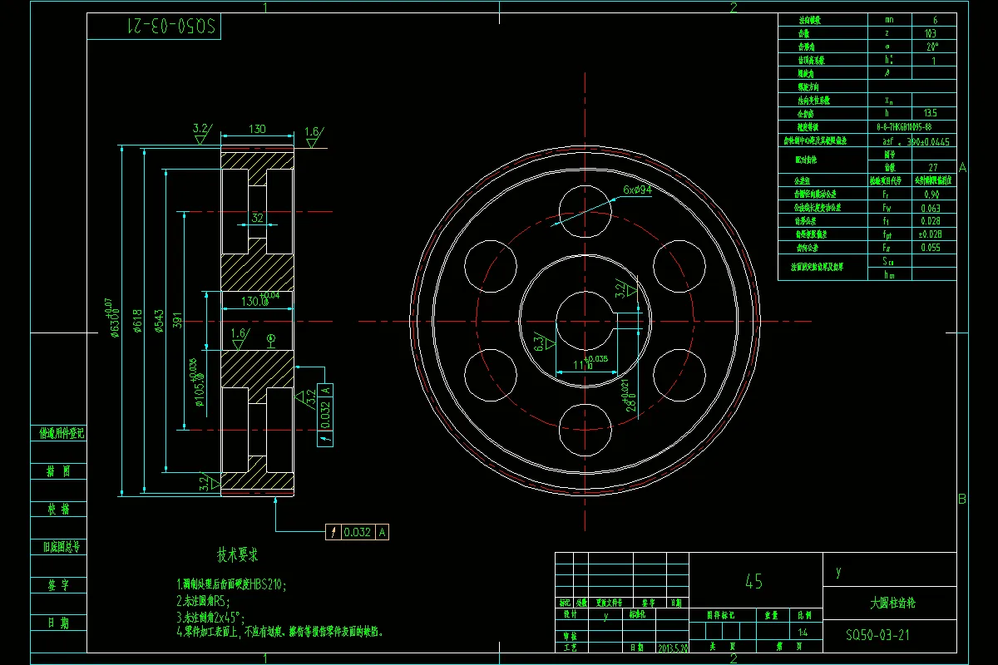This screenshot has height=665, width=998.
Task: Click the '签 字' cell in left margin
Action: pyautogui.click(x=58, y=584)
